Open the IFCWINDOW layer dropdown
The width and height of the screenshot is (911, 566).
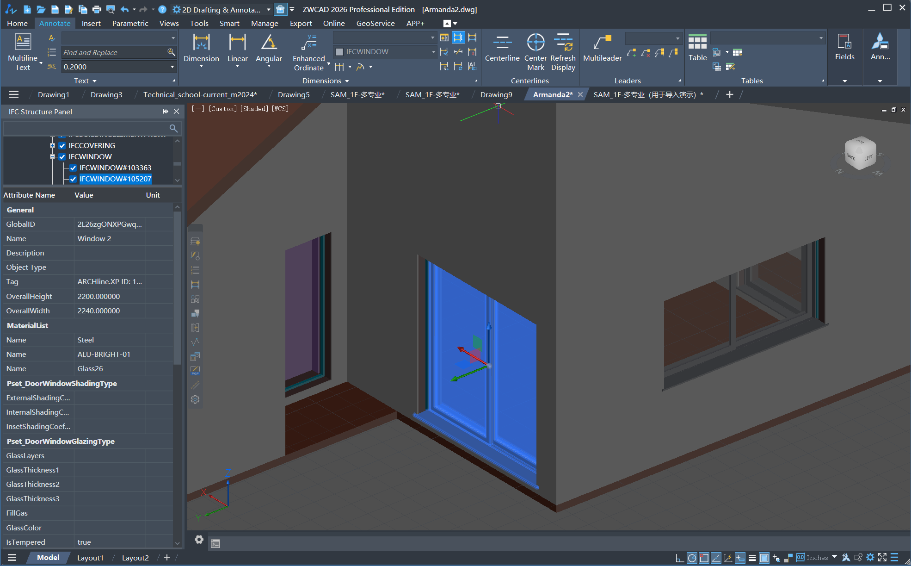coord(433,52)
